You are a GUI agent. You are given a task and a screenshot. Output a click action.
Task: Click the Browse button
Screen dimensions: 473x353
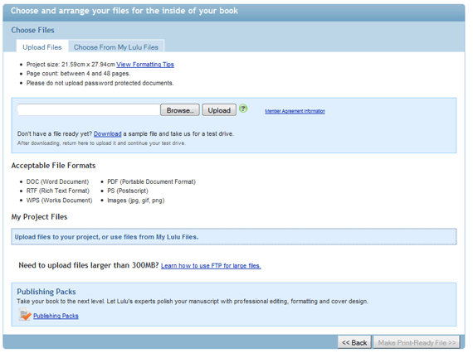(x=180, y=110)
